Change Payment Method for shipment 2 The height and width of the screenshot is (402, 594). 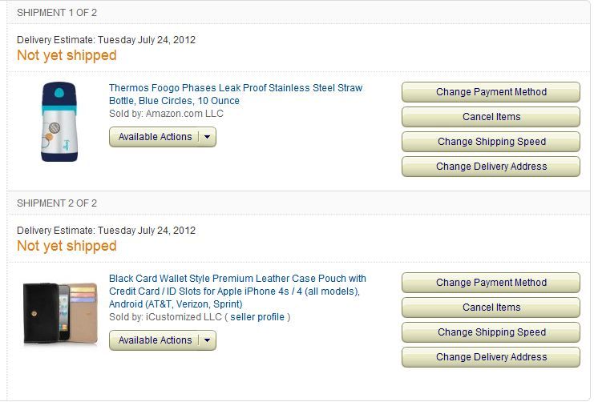pos(491,283)
